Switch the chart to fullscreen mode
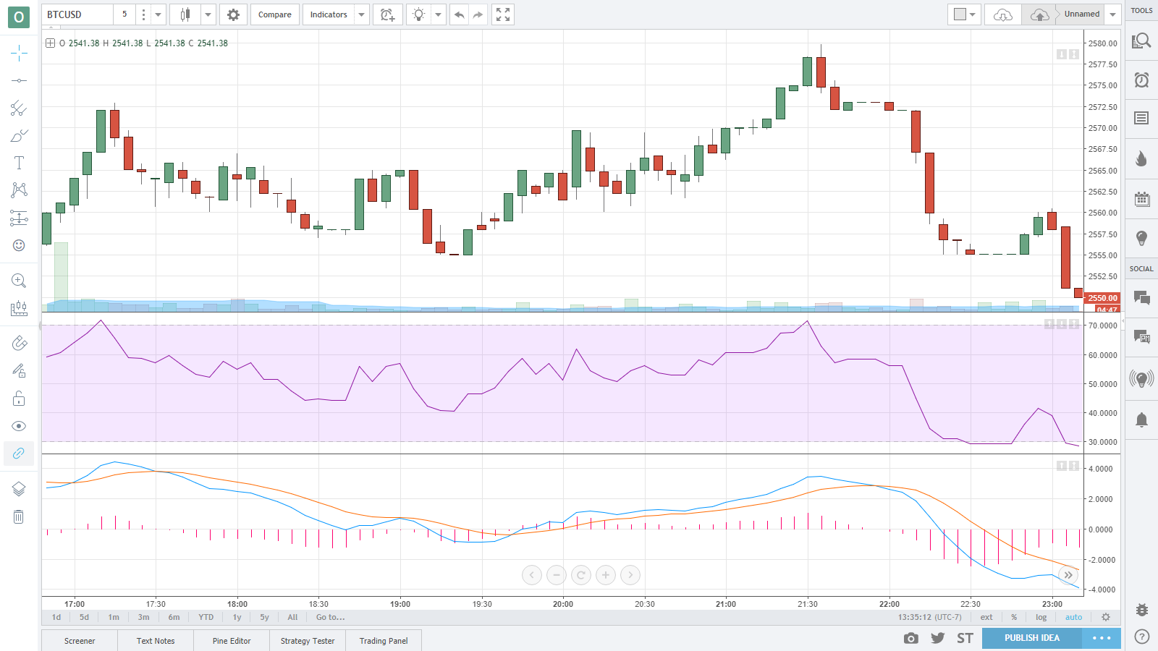The image size is (1158, 651). tap(503, 14)
